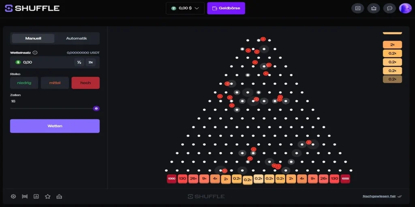This screenshot has width=415, height=207.
Task: Click the Tether coin icon in balance
Action: (173, 8)
